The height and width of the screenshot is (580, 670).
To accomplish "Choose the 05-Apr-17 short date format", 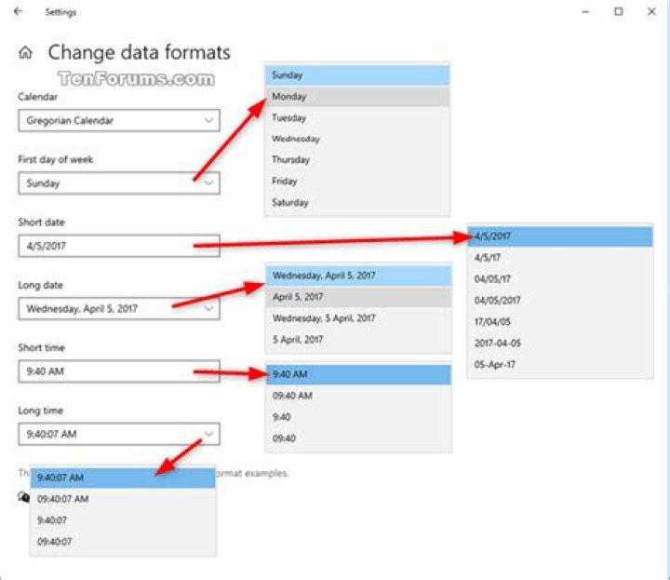I will (560, 365).
